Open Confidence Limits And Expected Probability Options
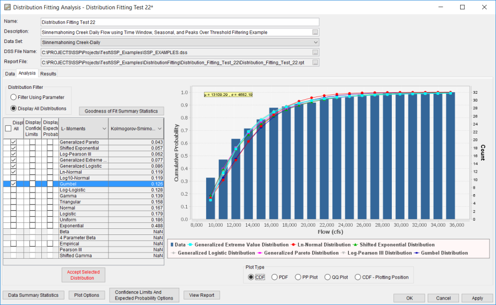 click(144, 295)
